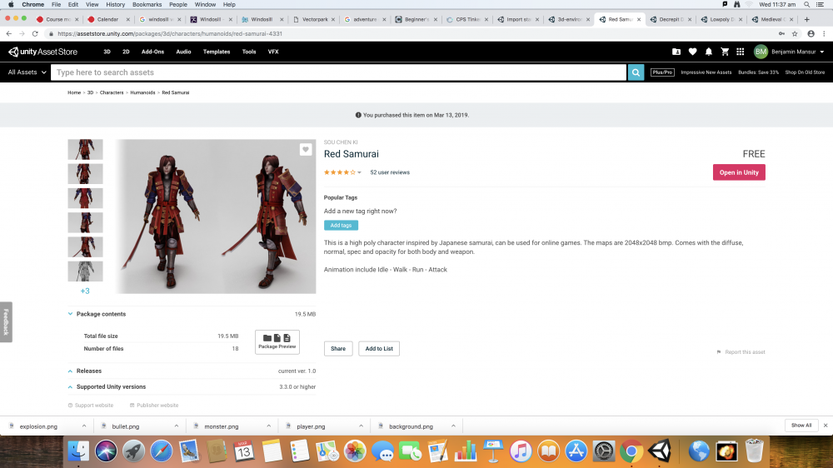The height and width of the screenshot is (468, 833).
Task: Open the Audio menu
Action: [x=183, y=52]
